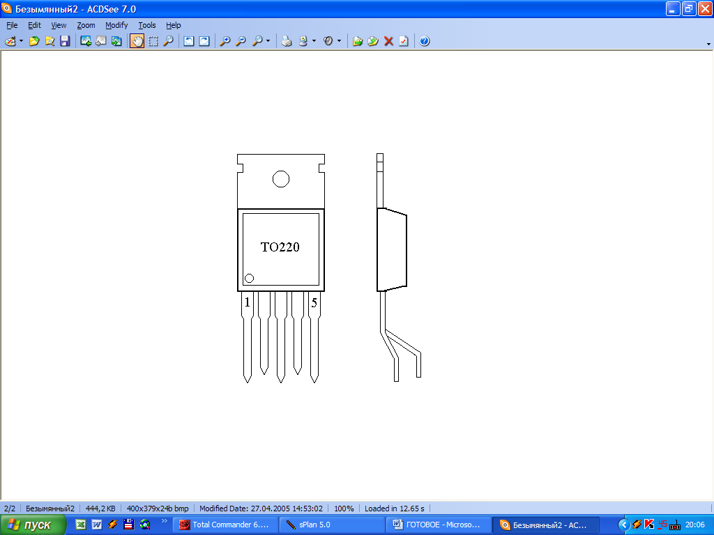Open the Tools menu
Screen dimensions: 714x535
(x=147, y=25)
